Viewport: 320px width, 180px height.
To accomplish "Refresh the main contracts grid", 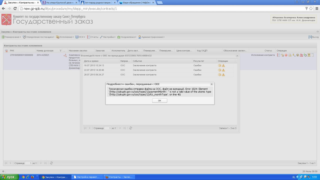I will [x=51, y=163].
